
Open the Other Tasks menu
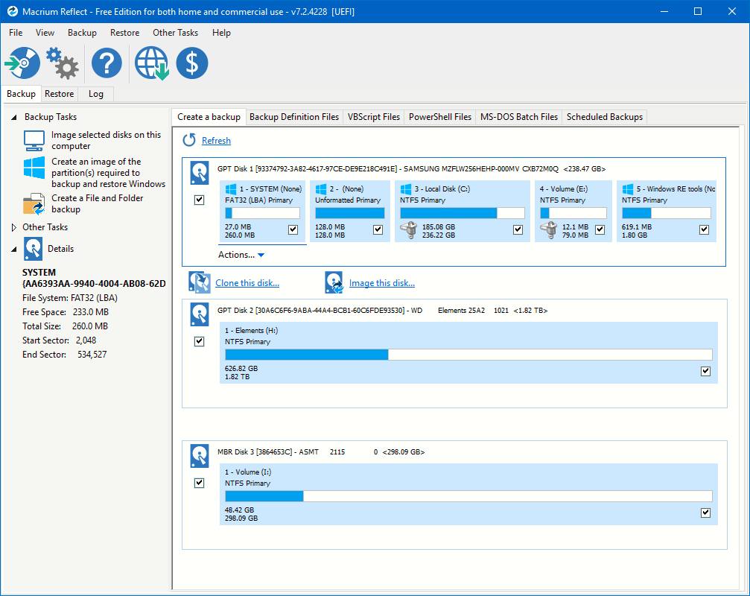click(176, 33)
